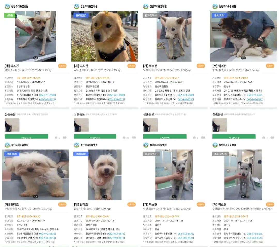Click the 스토리+ badge on the 2019 말티즈 card
The width and height of the screenshot is (279, 247).
click(x=62, y=204)
